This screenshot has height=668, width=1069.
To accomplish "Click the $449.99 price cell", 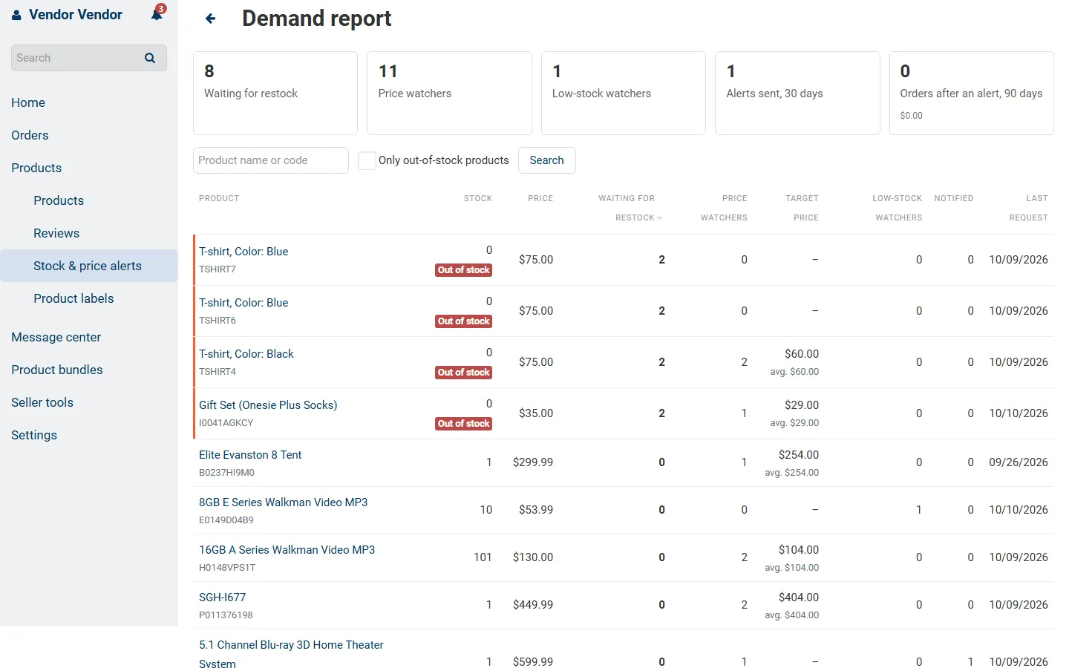I will click(533, 605).
